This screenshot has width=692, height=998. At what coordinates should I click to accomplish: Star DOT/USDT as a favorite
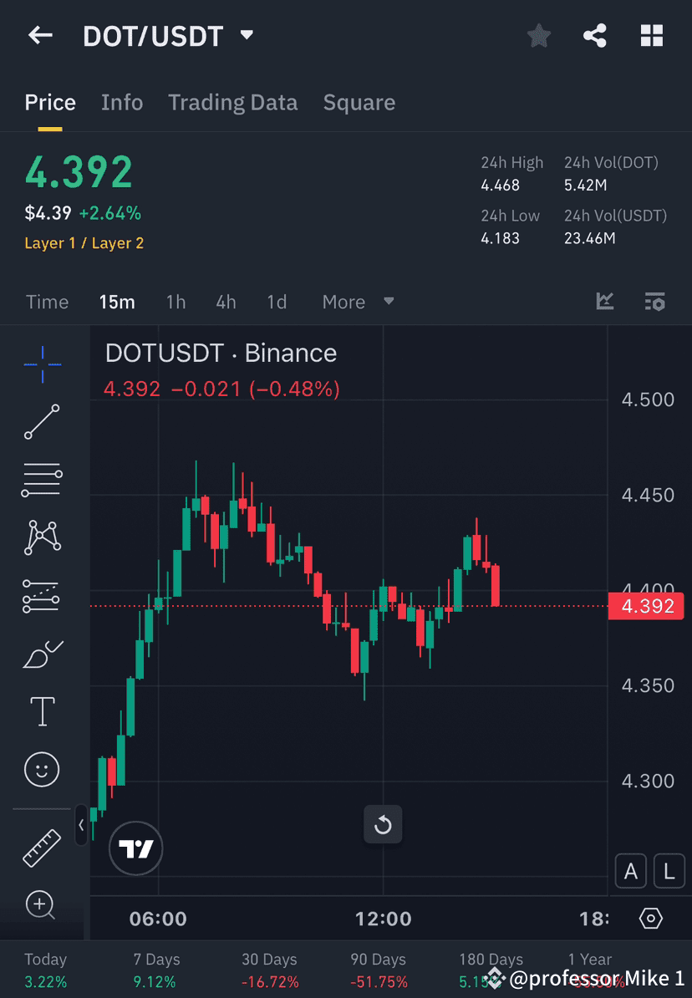[538, 35]
